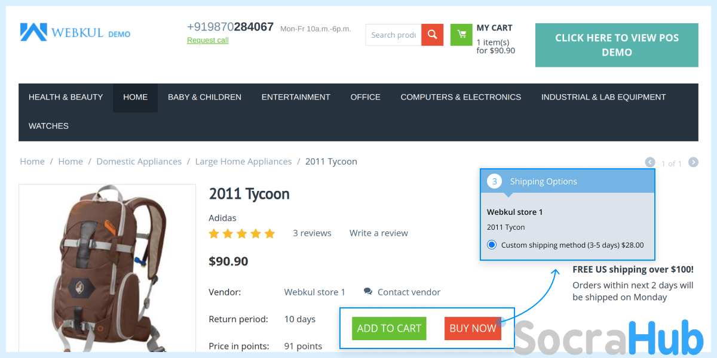Open Entertainment menu
Viewport: 717px width, 358px height.
coord(296,97)
